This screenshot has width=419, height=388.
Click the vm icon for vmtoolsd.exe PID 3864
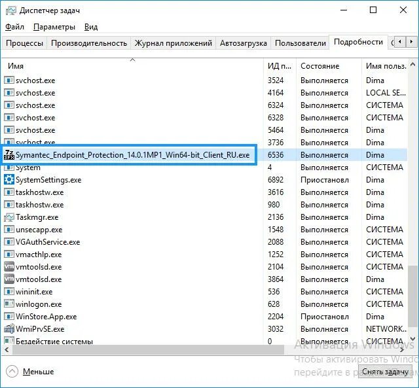coord(9,279)
